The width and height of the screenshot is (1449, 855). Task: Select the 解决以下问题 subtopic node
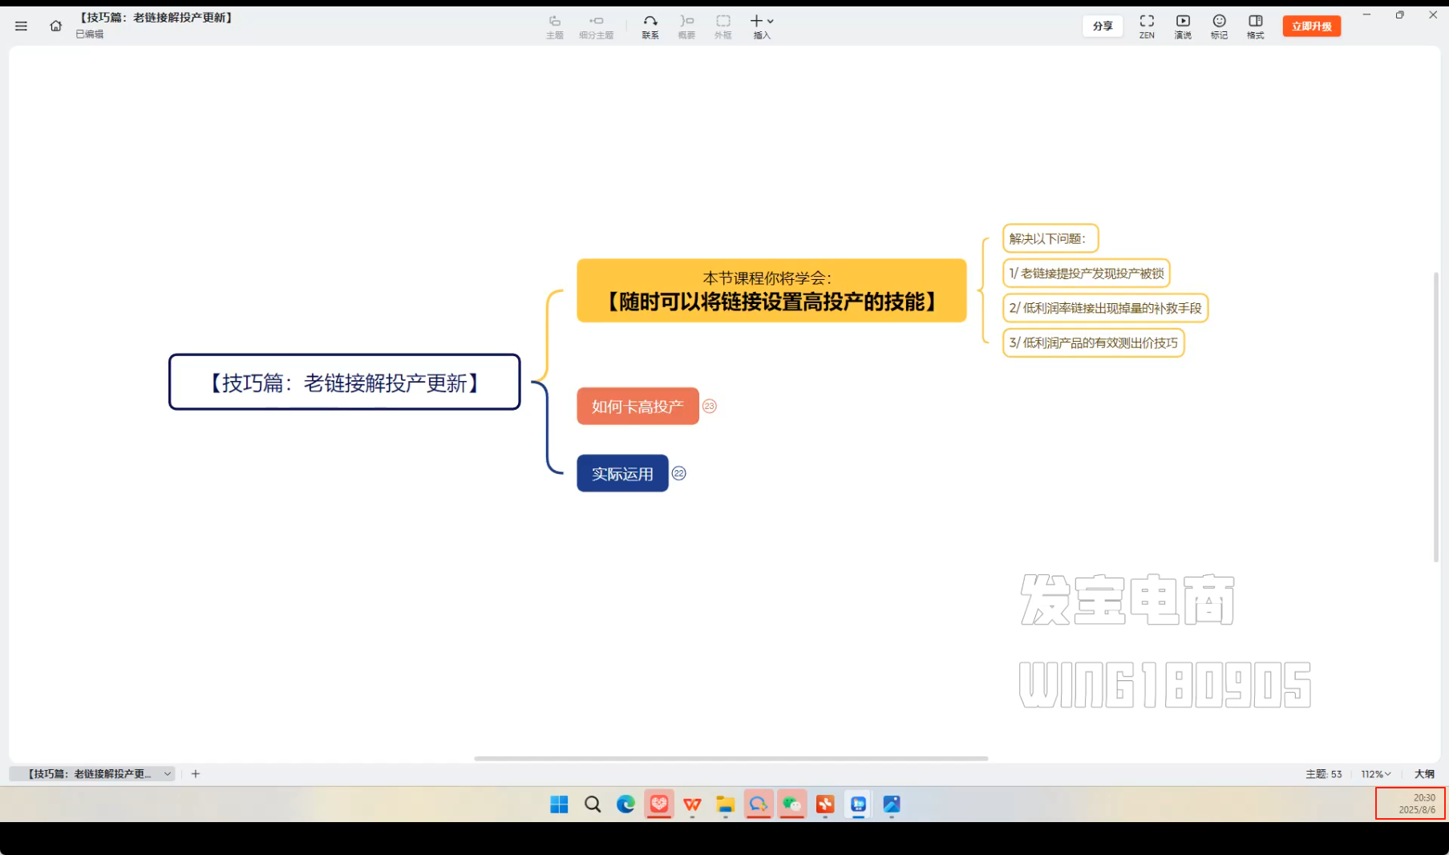(x=1050, y=238)
